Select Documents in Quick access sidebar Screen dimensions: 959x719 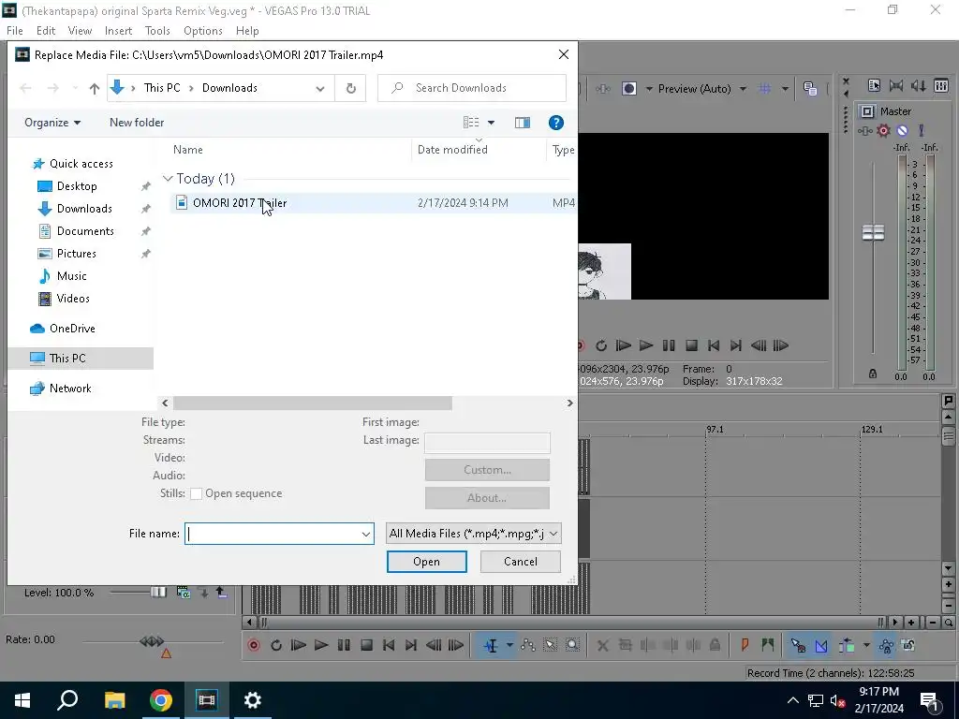point(85,231)
